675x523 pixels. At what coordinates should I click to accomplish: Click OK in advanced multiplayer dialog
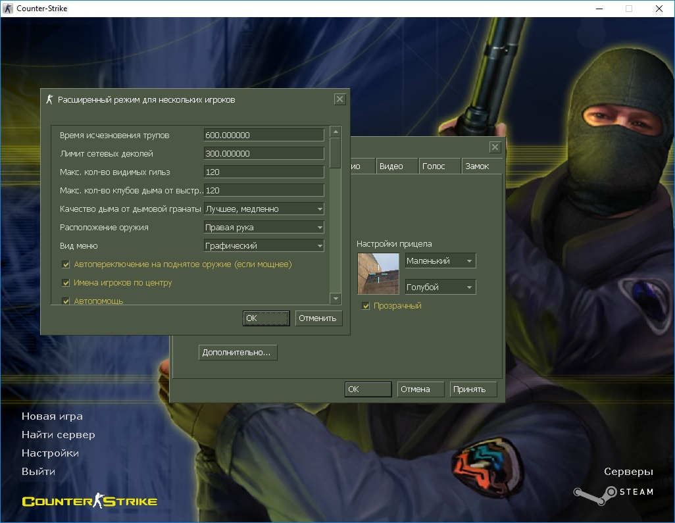coord(266,318)
